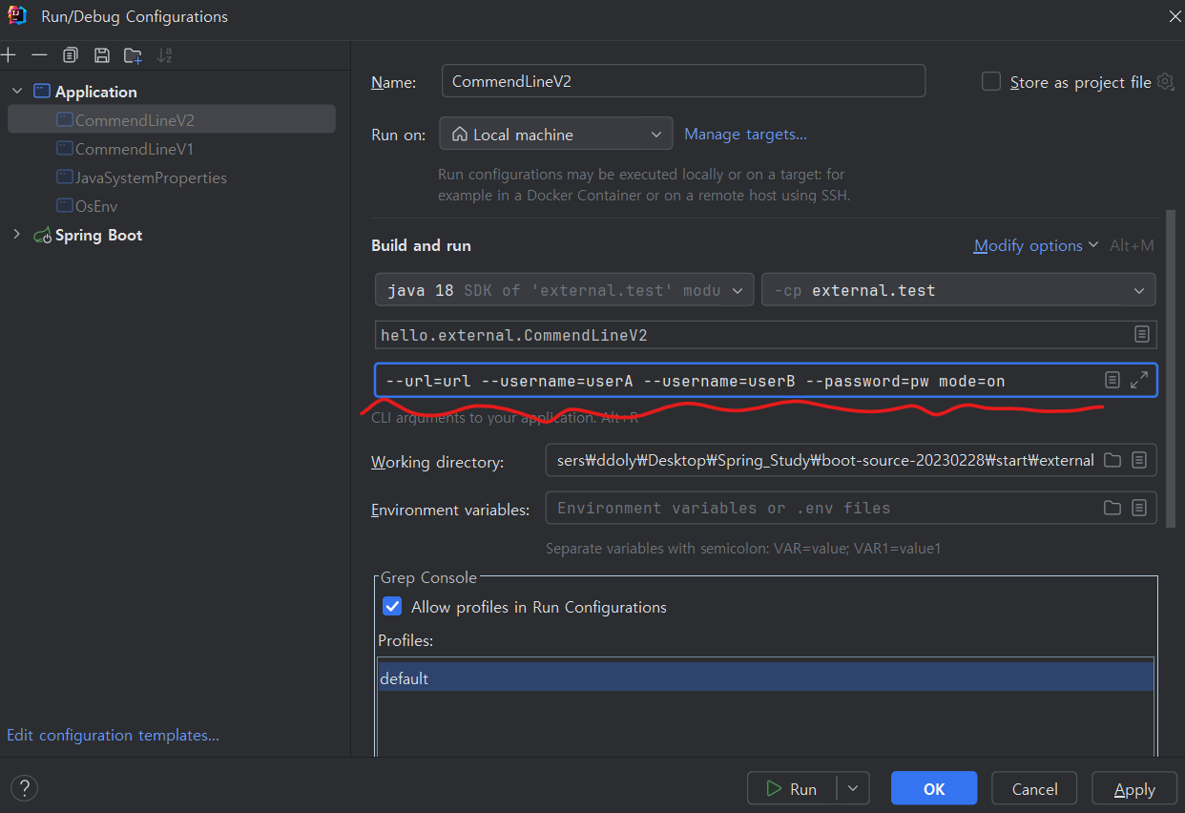Insert macros icon for Working directory
Screen dimensions: 1185x813
coord(1139,460)
